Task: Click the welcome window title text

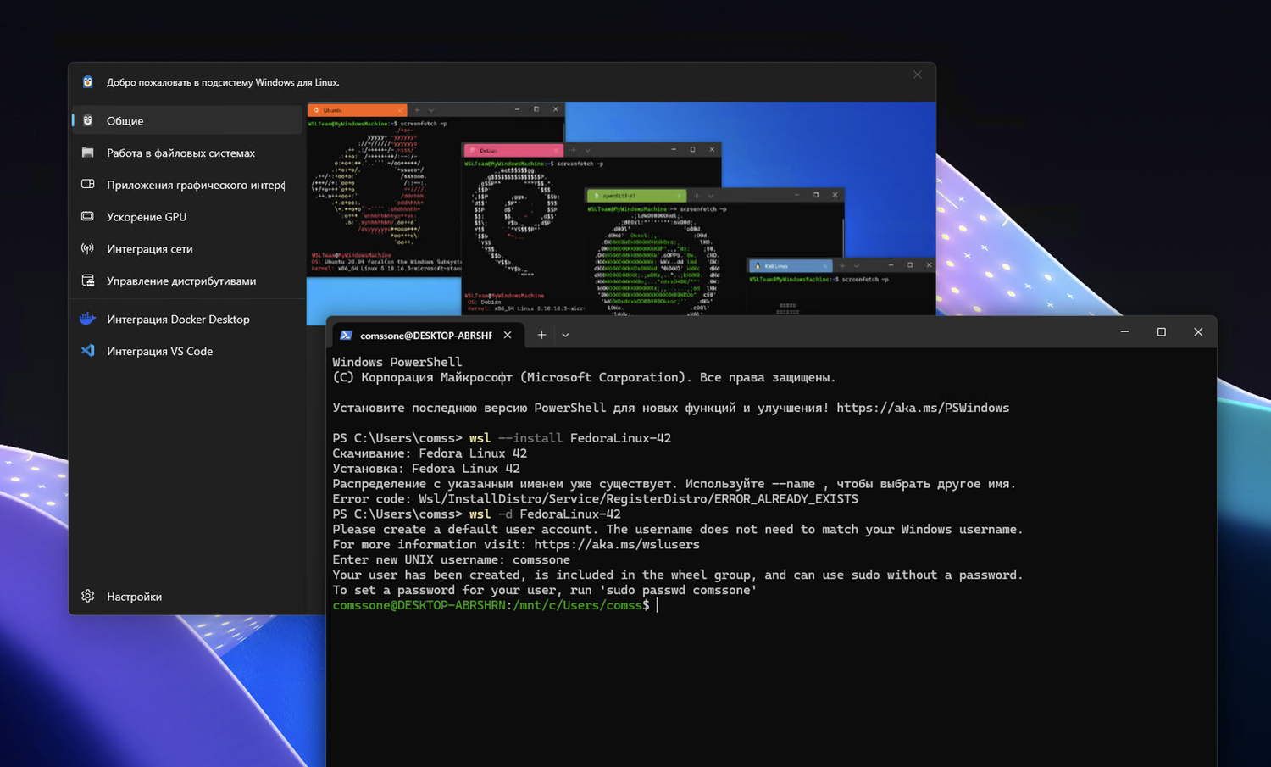Action: pyautogui.click(x=223, y=82)
